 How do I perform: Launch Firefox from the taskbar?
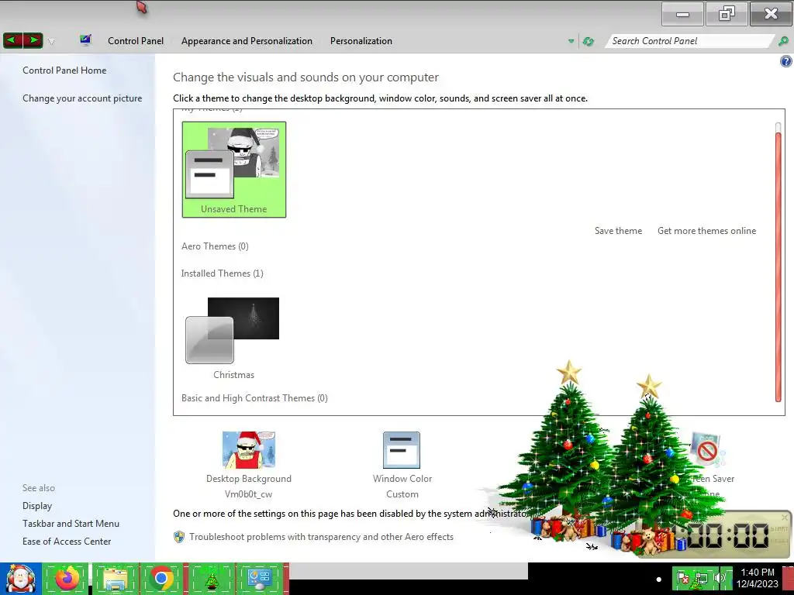tap(67, 578)
